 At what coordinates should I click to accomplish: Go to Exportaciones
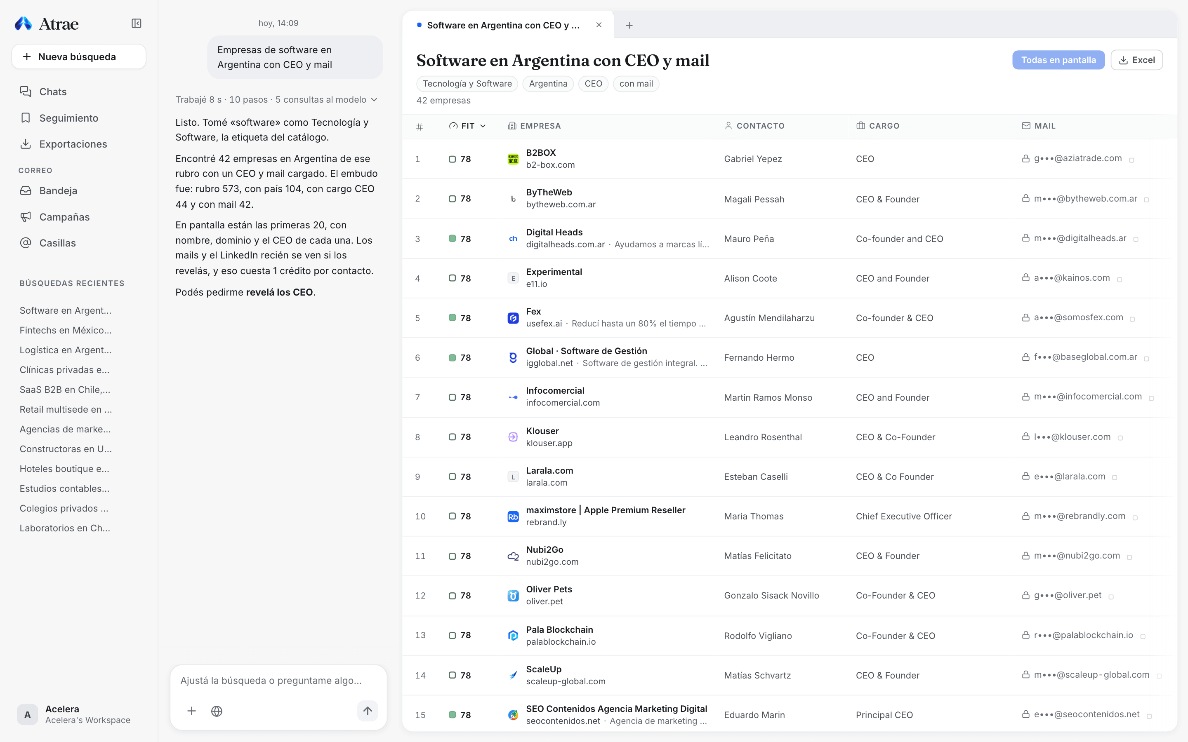click(x=64, y=144)
